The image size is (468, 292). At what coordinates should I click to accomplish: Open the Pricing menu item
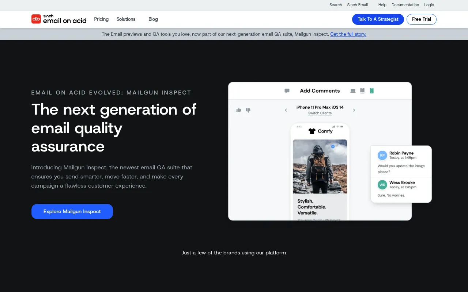101,19
